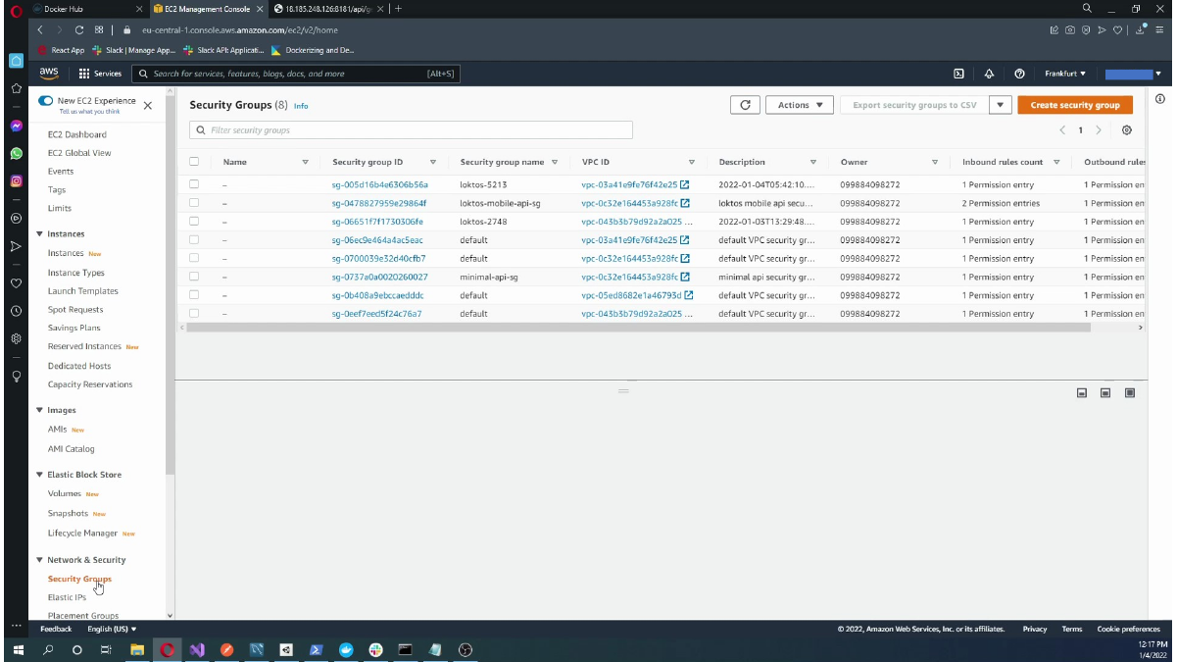The width and height of the screenshot is (1177, 662).
Task: Click the Windows Start button
Action: [18, 649]
